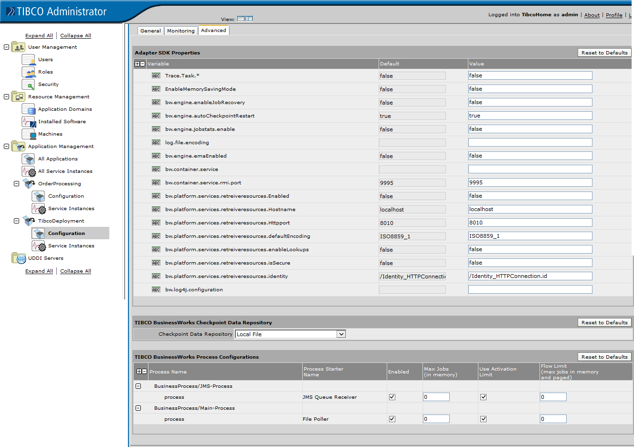Open the Roles icon in the sidebar
Viewport: 634px width, 447px height.
(28, 72)
